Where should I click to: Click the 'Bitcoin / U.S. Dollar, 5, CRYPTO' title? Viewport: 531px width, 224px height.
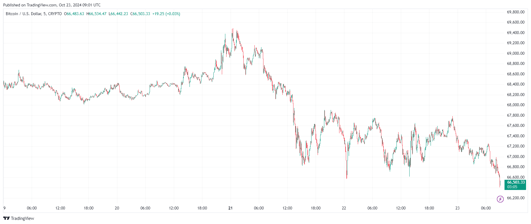click(34, 14)
